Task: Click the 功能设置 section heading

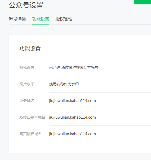Action: click(30, 49)
